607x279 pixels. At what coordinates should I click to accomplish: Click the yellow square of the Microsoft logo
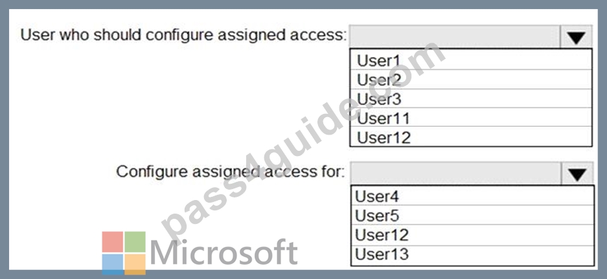(135, 264)
